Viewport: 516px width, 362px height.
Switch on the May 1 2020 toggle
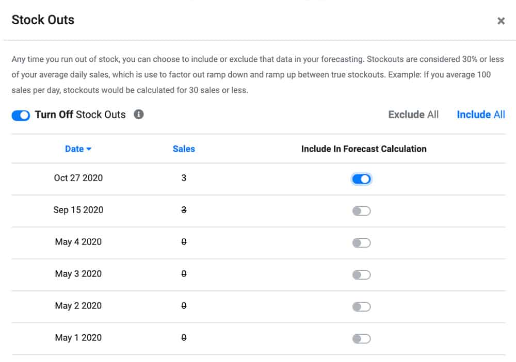(362, 338)
